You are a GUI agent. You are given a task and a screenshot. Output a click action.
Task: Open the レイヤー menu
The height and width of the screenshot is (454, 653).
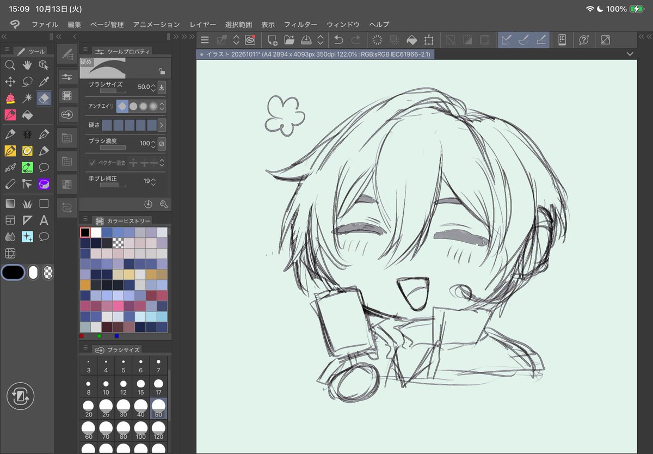click(x=202, y=24)
